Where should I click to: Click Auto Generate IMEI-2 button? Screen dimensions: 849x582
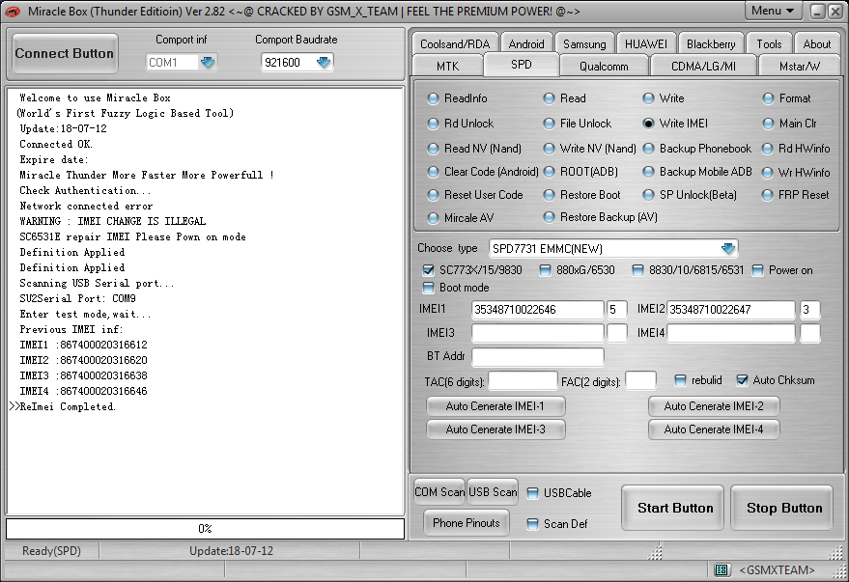714,406
